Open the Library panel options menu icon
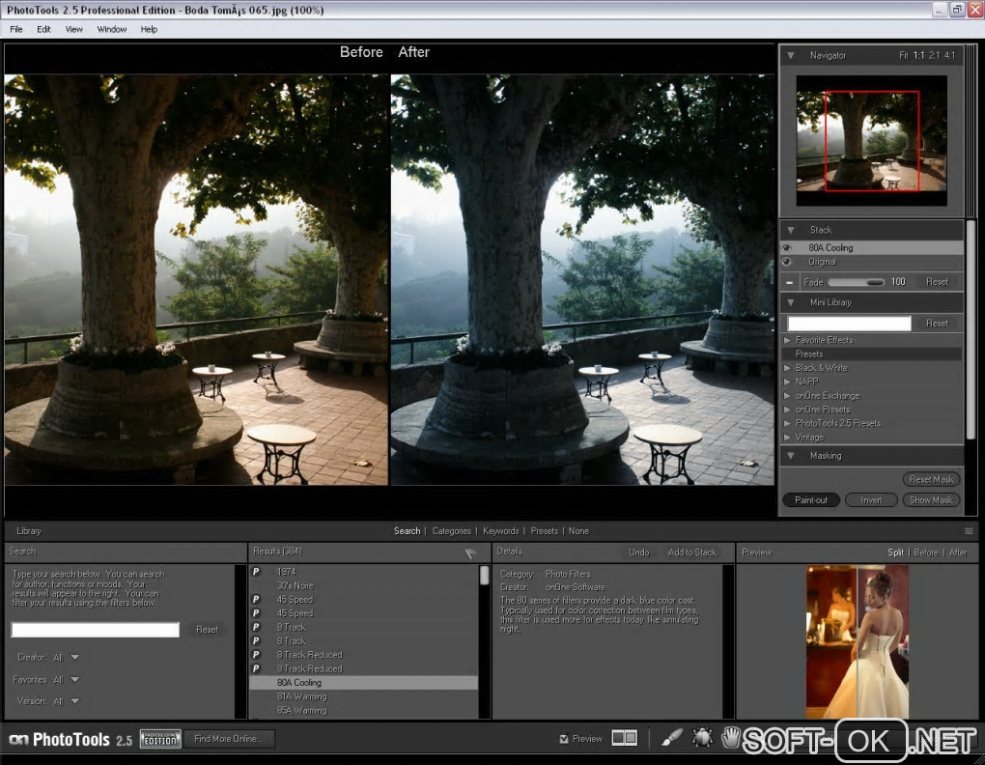 969,531
